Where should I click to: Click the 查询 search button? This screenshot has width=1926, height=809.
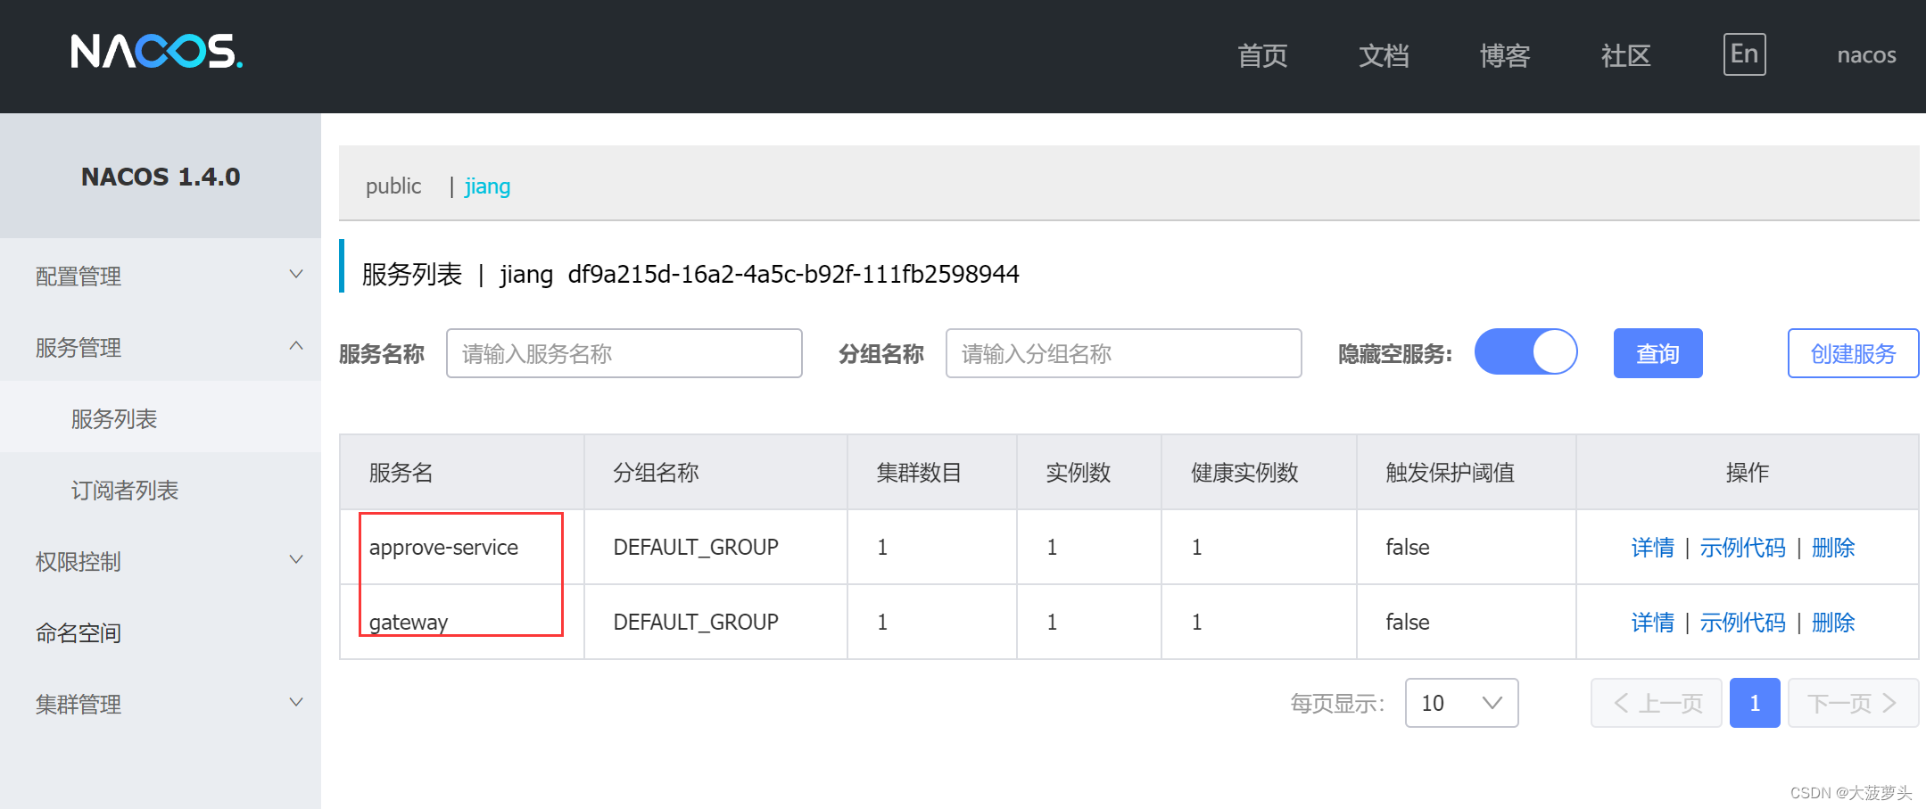1657,353
